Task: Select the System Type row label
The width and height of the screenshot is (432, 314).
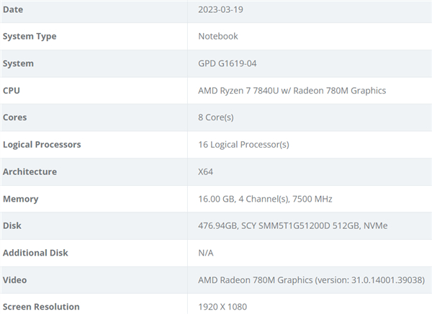Action: pyautogui.click(x=30, y=37)
